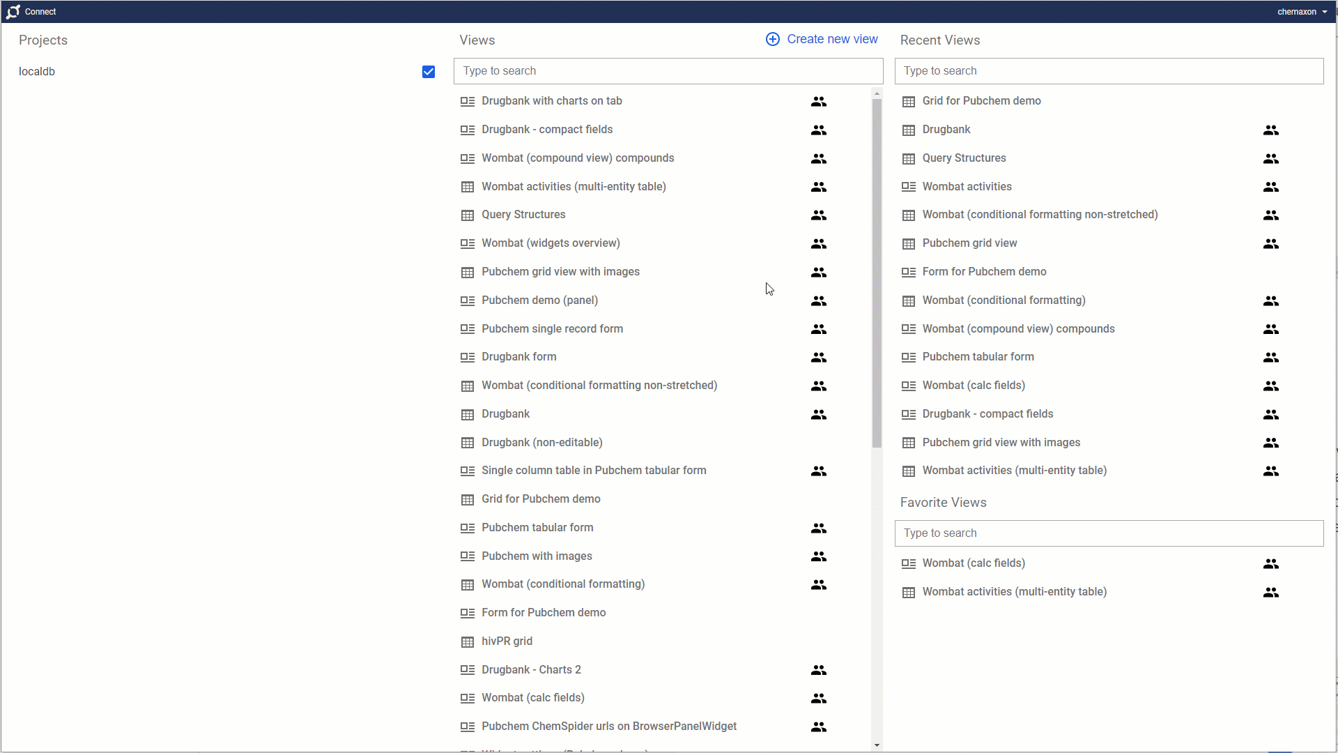
Task: Click scrollbar down arrow in Views list
Action: [877, 745]
